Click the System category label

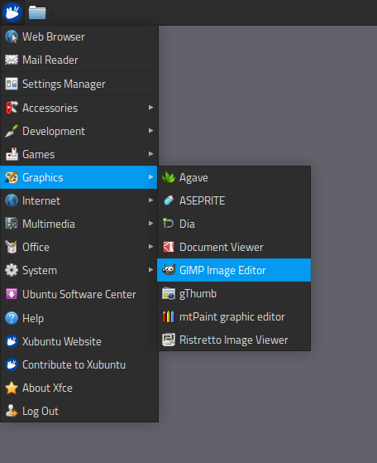[x=40, y=271]
